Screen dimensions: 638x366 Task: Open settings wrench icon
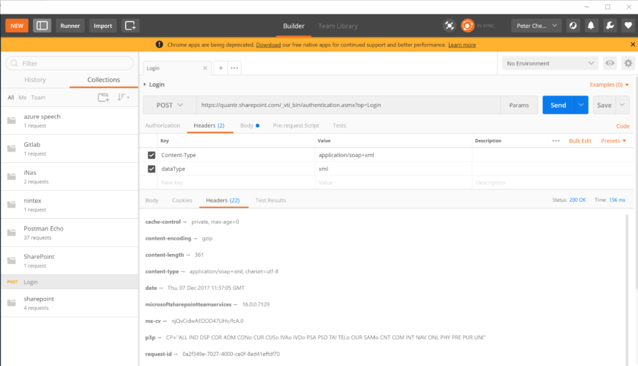click(609, 26)
